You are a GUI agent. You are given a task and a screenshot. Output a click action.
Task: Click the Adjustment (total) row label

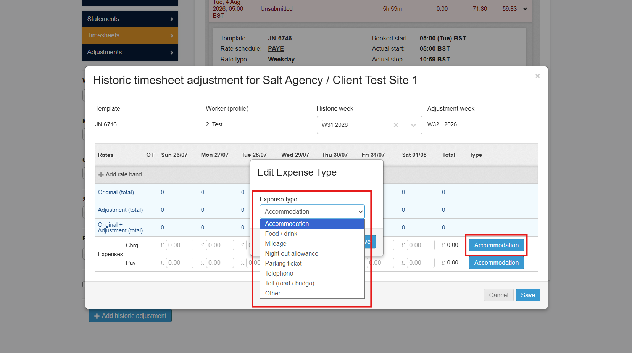[x=120, y=210]
